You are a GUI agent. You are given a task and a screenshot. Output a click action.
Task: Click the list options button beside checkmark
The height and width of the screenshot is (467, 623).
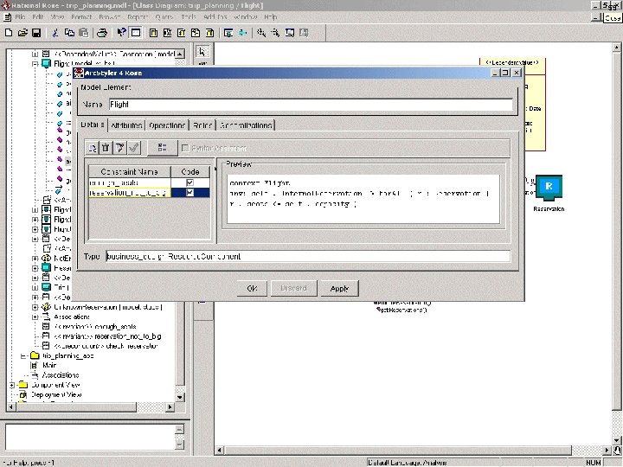[x=162, y=148]
